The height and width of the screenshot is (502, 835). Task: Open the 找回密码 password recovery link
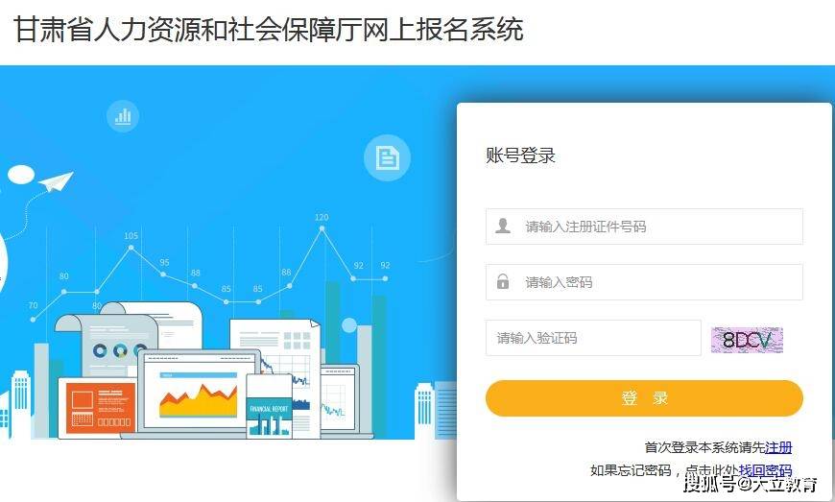coord(765,470)
